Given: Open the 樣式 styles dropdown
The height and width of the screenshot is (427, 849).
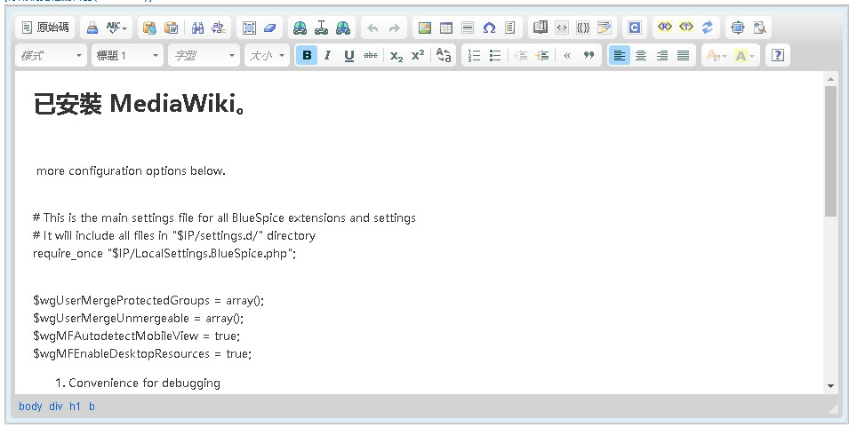Looking at the screenshot, I should [x=51, y=55].
